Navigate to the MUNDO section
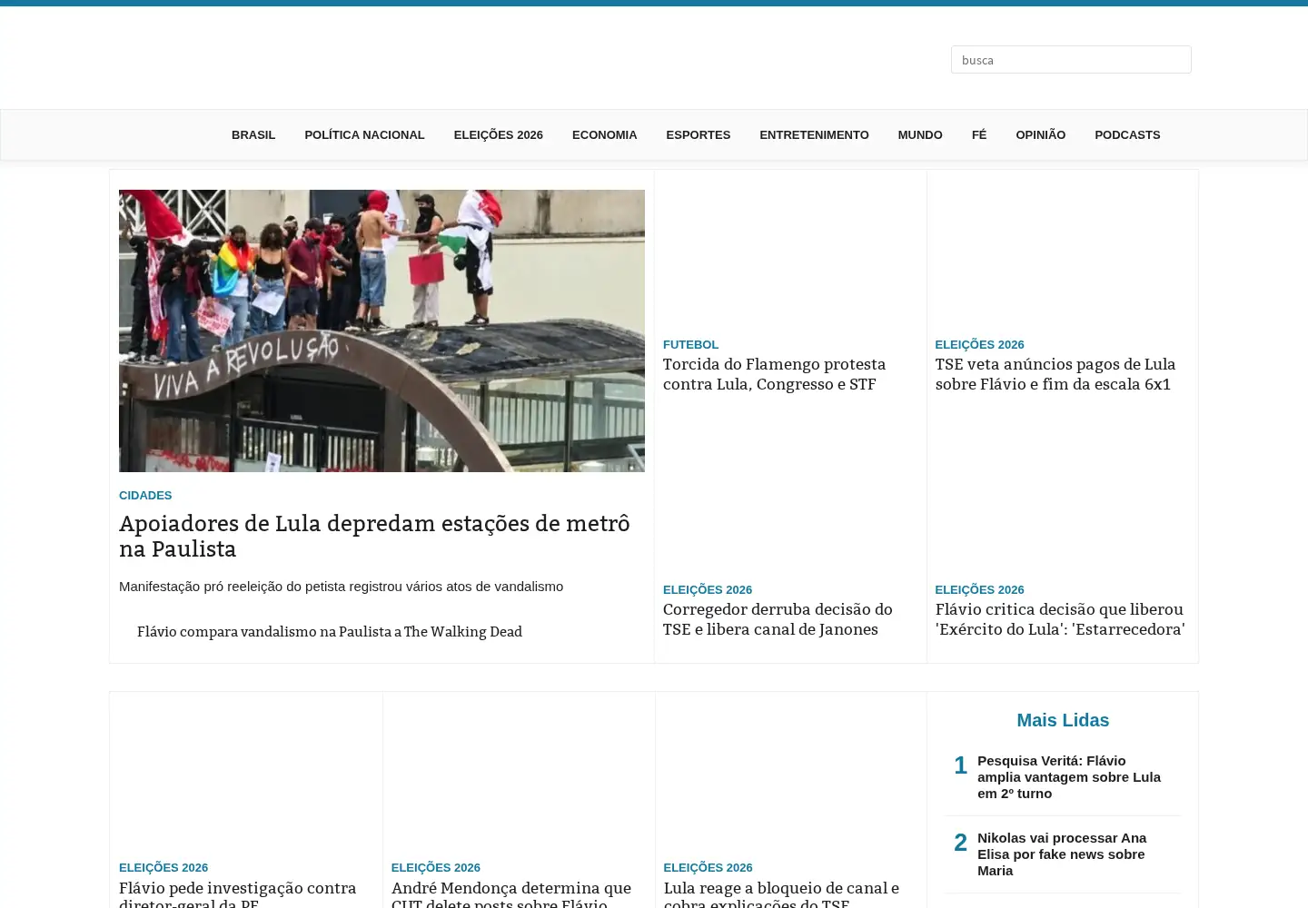 920,134
